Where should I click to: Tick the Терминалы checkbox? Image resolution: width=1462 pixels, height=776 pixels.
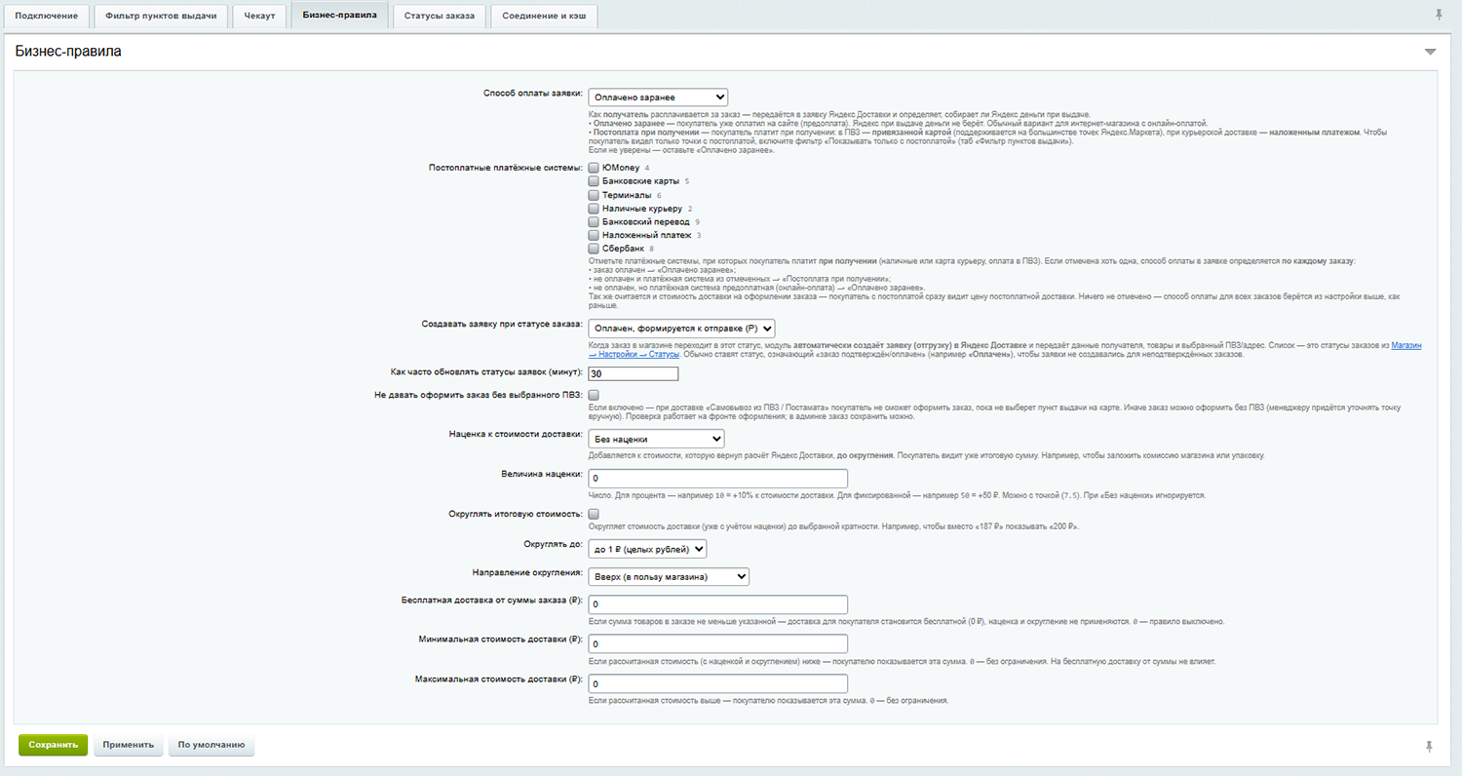coord(594,195)
